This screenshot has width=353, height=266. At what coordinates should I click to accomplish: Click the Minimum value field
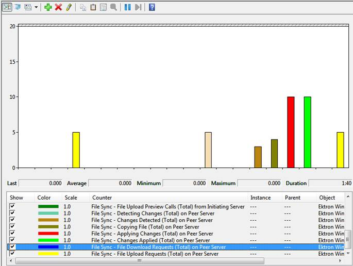pos(184,183)
